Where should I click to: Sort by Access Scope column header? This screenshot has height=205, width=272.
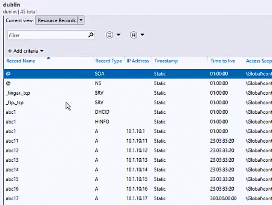[x=259, y=61]
